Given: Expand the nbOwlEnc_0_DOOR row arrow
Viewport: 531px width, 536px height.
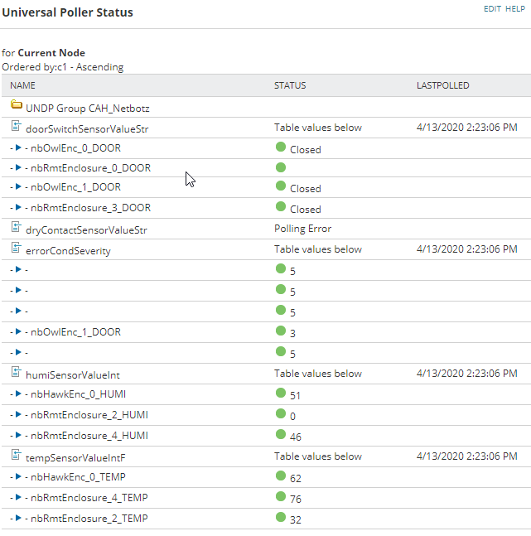Looking at the screenshot, I should pos(18,147).
